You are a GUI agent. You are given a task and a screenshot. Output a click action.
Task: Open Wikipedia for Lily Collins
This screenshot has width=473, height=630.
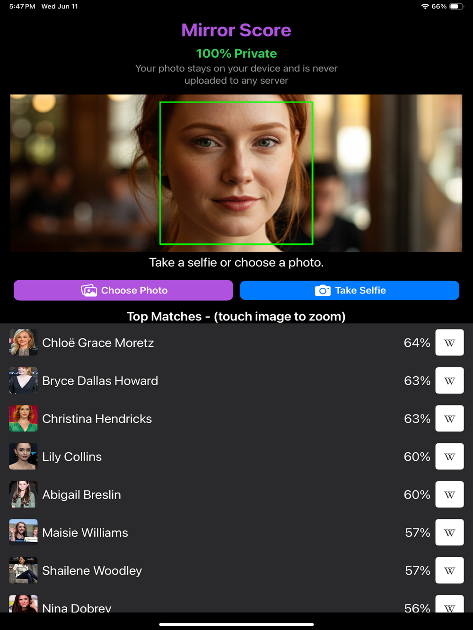click(x=449, y=457)
